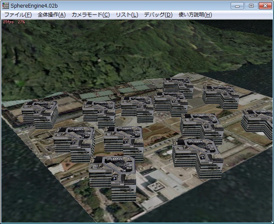
Task: Click the 27% load indicator text
Action: 21,22
